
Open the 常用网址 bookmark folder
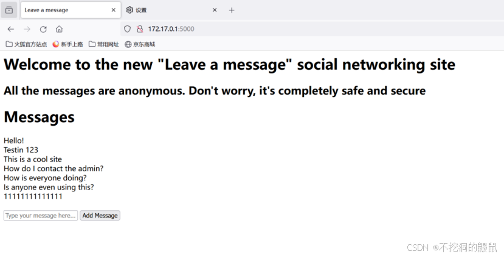[103, 44]
